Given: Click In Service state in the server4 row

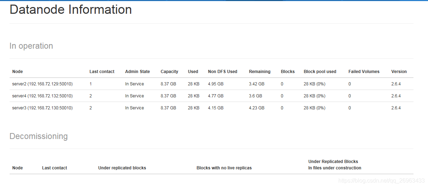Looking at the screenshot, I should click(x=134, y=96).
